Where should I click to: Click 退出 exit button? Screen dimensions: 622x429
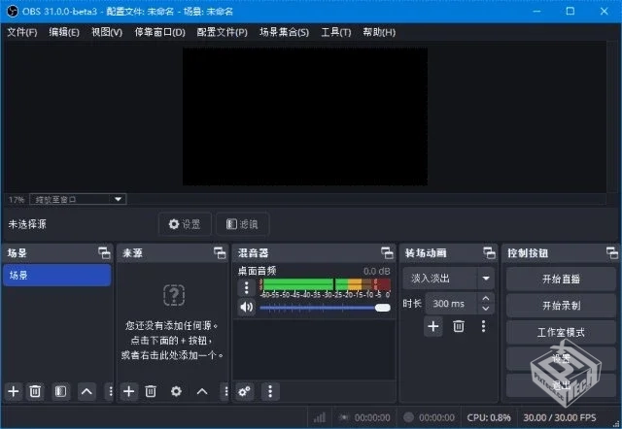click(x=561, y=385)
